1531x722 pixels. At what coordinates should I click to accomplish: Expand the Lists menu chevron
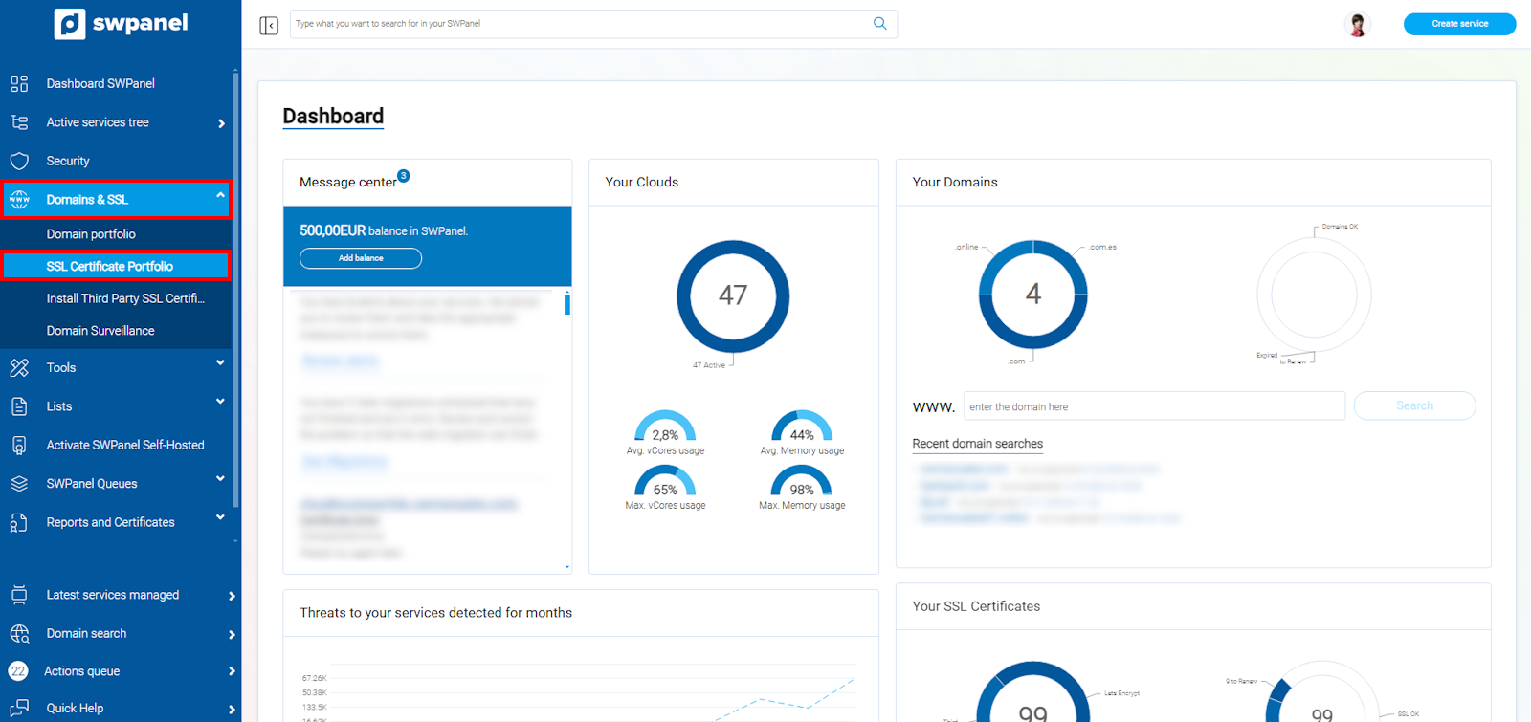pyautogui.click(x=220, y=402)
